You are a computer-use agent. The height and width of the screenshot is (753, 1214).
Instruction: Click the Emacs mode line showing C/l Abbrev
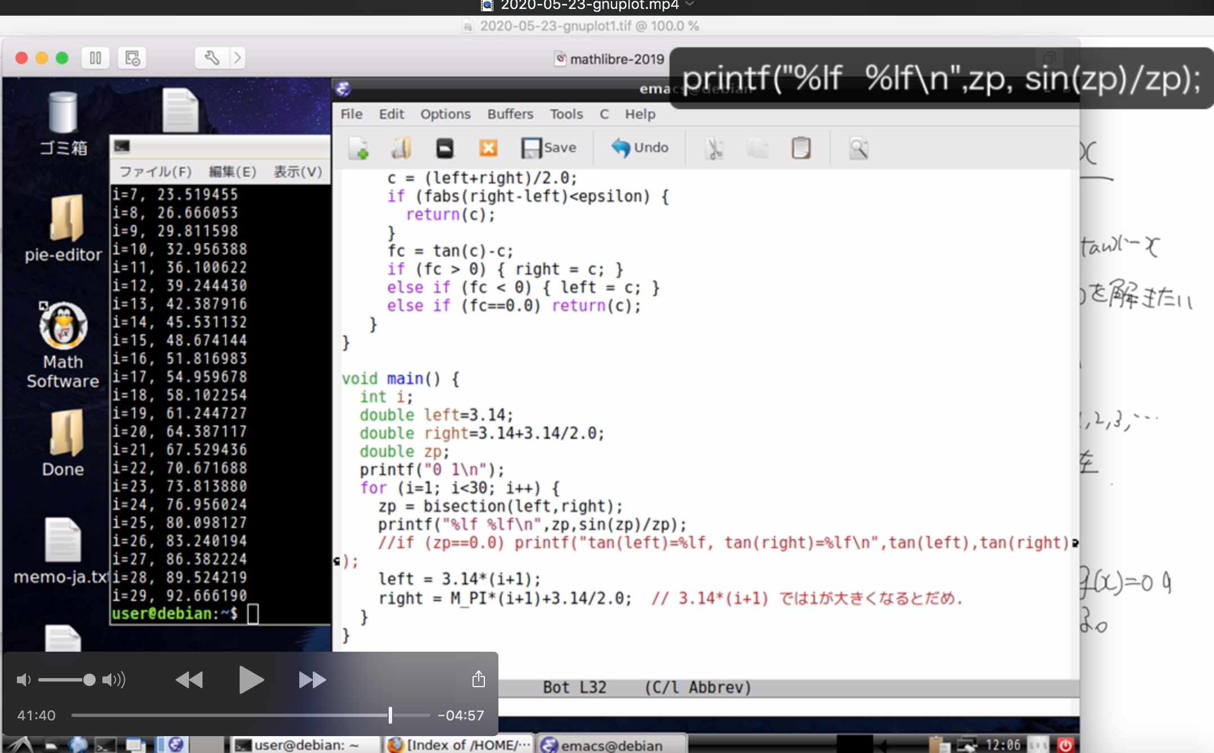click(x=789, y=688)
